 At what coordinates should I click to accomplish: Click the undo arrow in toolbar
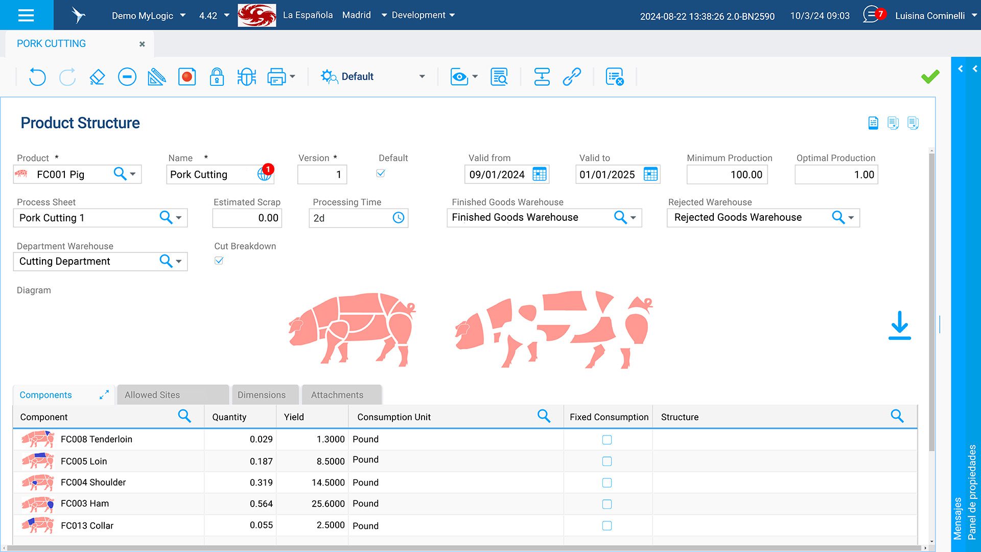pos(37,77)
